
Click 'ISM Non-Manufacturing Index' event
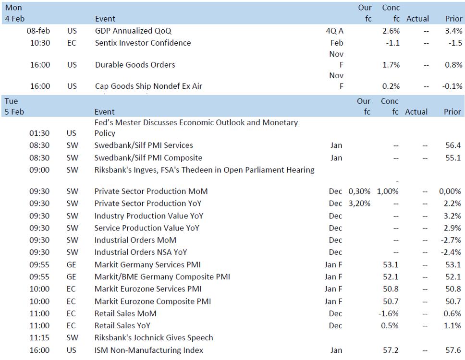(x=148, y=350)
